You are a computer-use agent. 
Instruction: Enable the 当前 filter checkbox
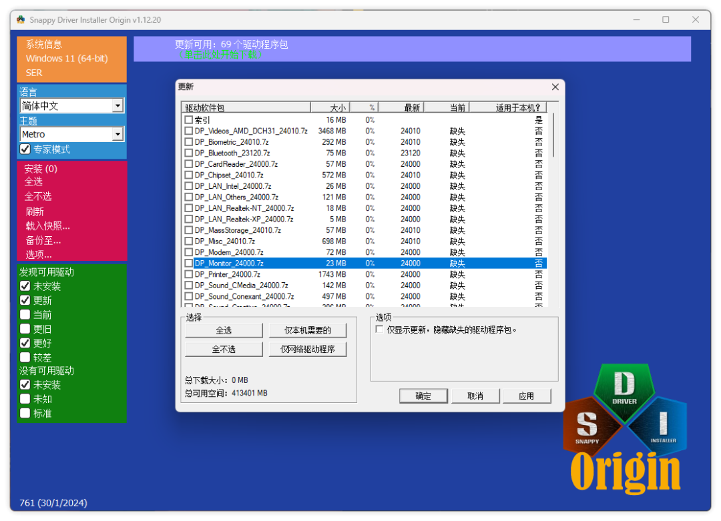tap(25, 315)
